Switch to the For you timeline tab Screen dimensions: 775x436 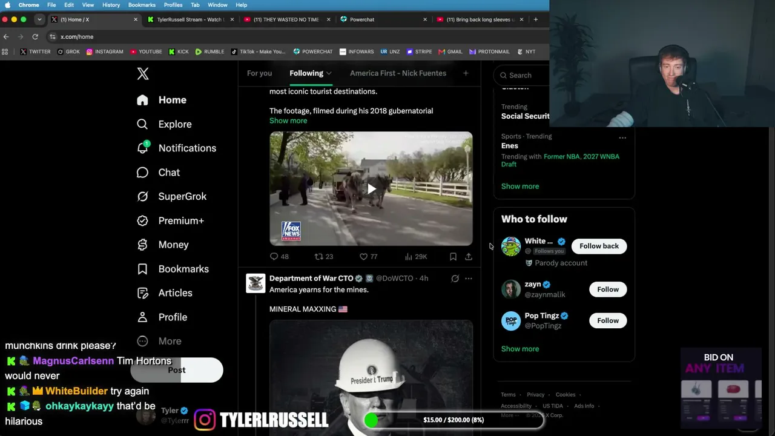click(x=259, y=73)
